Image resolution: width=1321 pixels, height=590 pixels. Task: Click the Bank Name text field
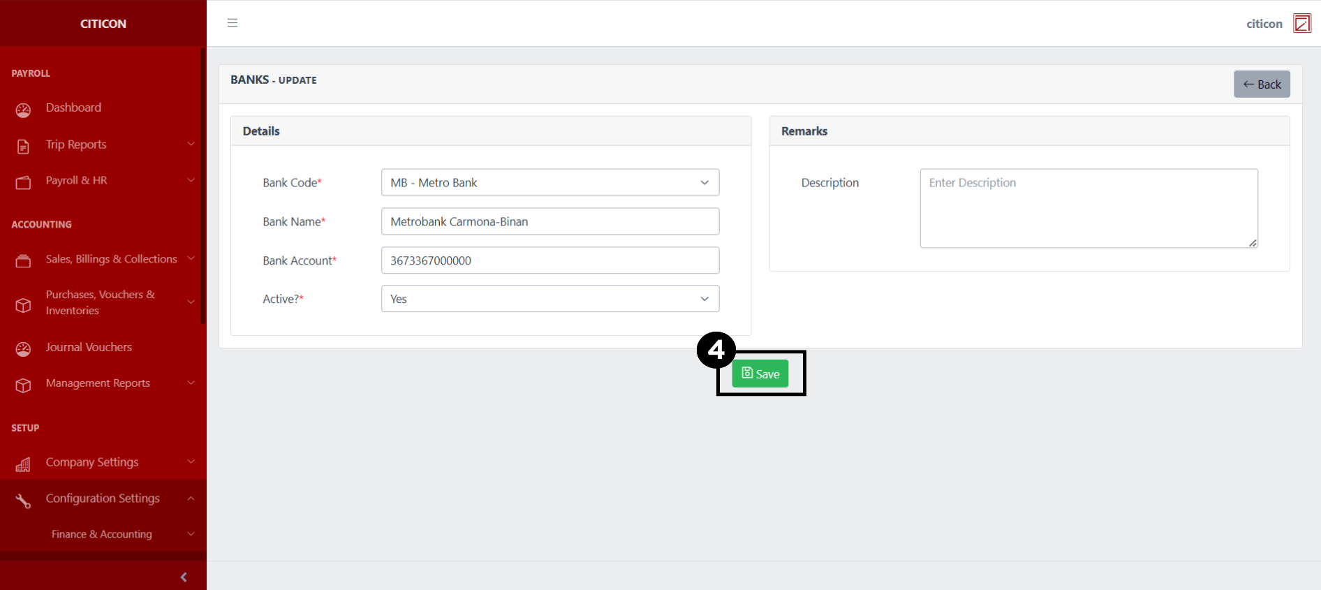(549, 221)
